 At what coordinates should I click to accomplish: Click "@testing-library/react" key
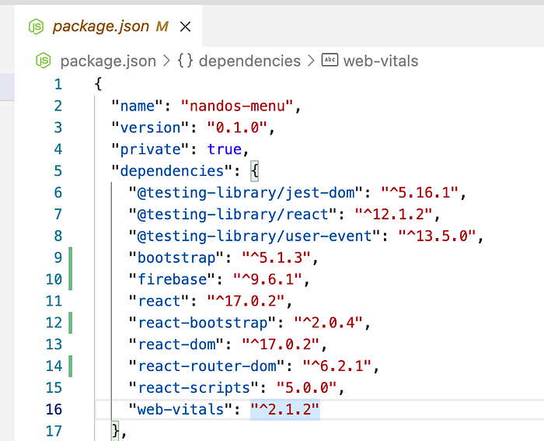233,214
